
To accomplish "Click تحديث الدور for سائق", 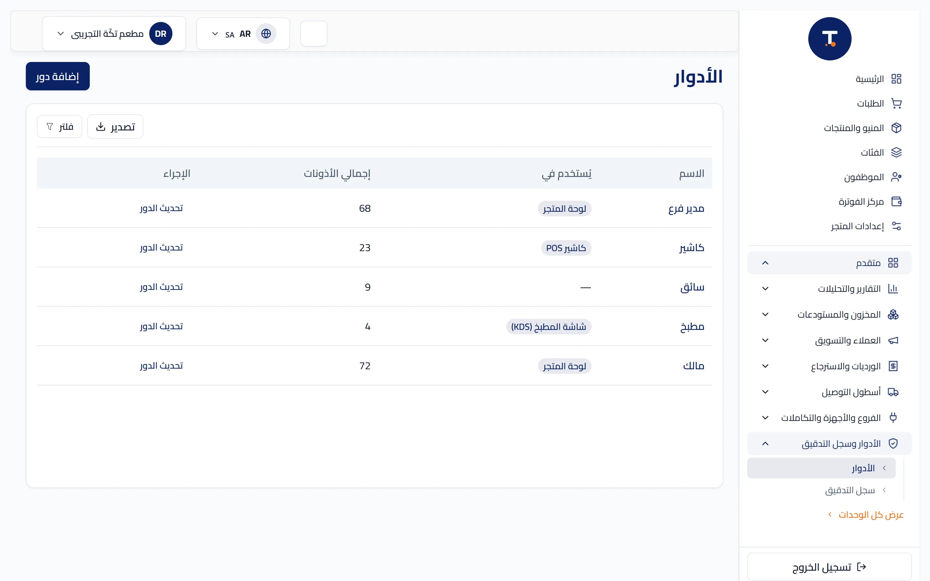I will pyautogui.click(x=161, y=287).
